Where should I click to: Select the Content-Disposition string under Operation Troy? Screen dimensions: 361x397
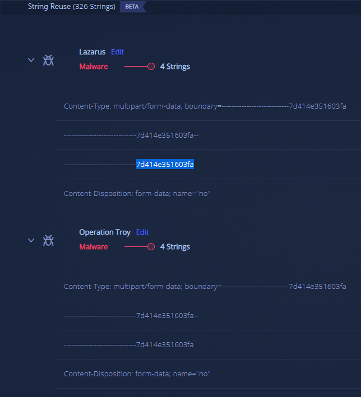click(137, 373)
